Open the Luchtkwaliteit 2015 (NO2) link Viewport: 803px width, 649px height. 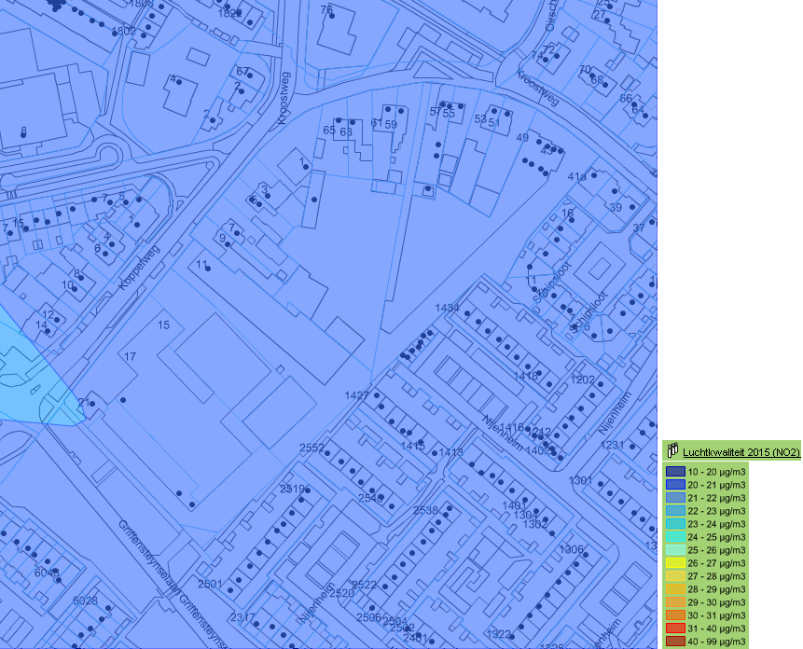tap(741, 452)
